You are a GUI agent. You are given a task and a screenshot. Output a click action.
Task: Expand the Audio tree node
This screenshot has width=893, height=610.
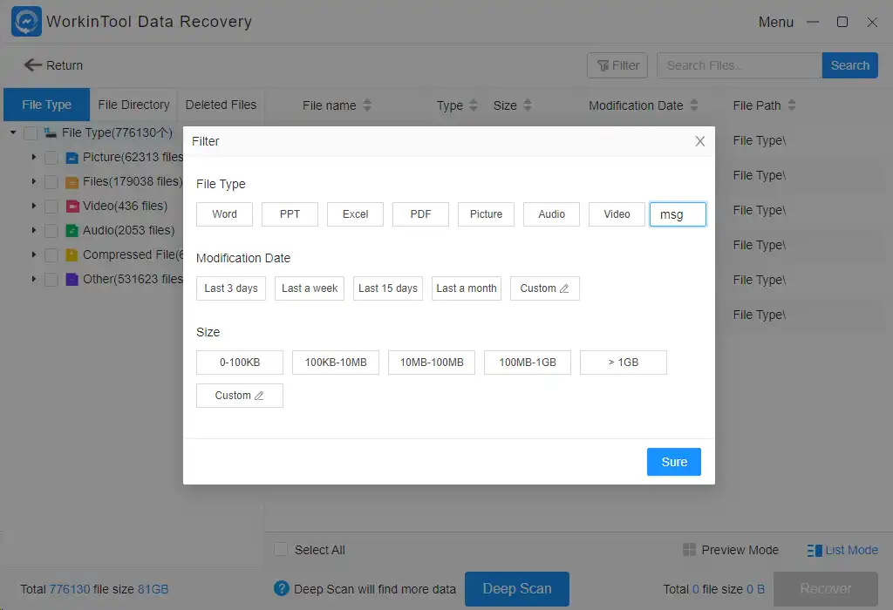click(x=34, y=230)
